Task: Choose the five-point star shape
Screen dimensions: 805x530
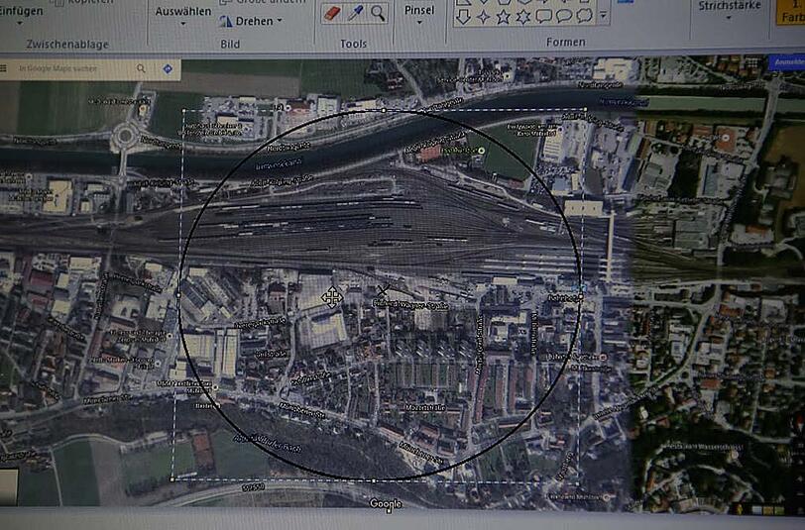Action: [503, 17]
